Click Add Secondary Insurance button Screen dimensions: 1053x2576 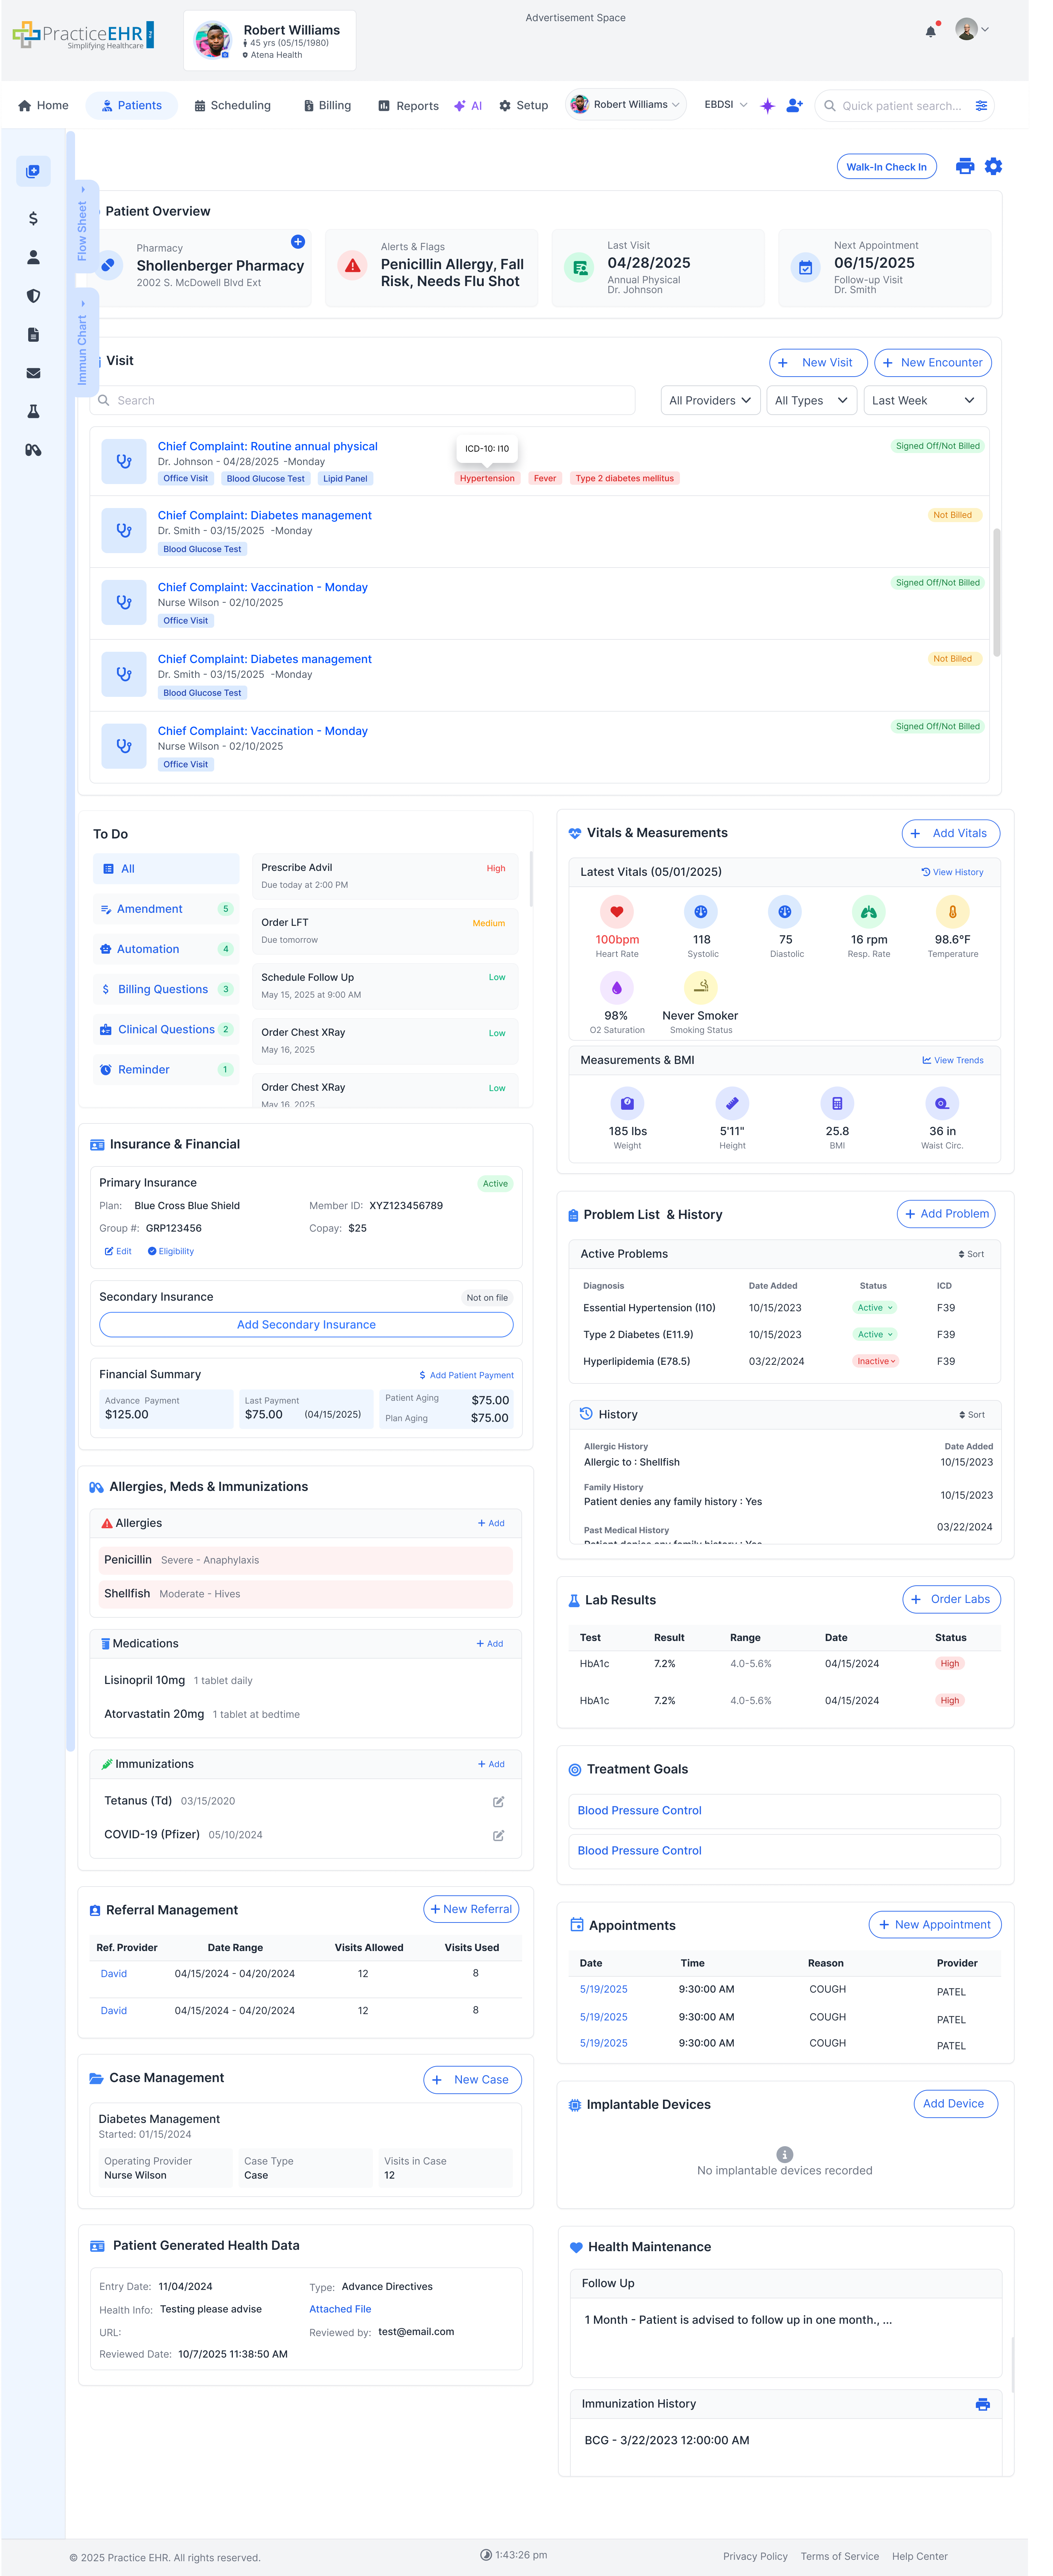click(306, 1324)
